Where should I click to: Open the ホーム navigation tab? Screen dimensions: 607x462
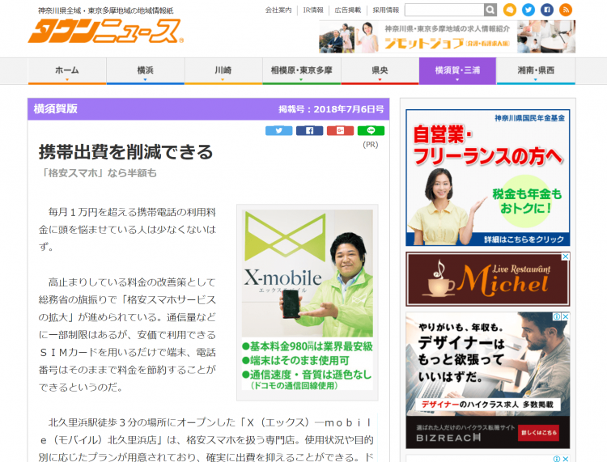coord(67,71)
